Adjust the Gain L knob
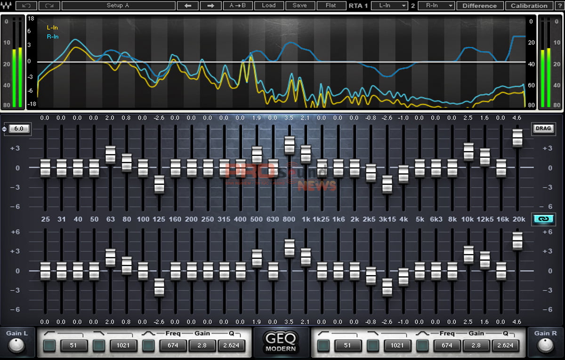Screen dimensions: 565x360 pos(16,345)
